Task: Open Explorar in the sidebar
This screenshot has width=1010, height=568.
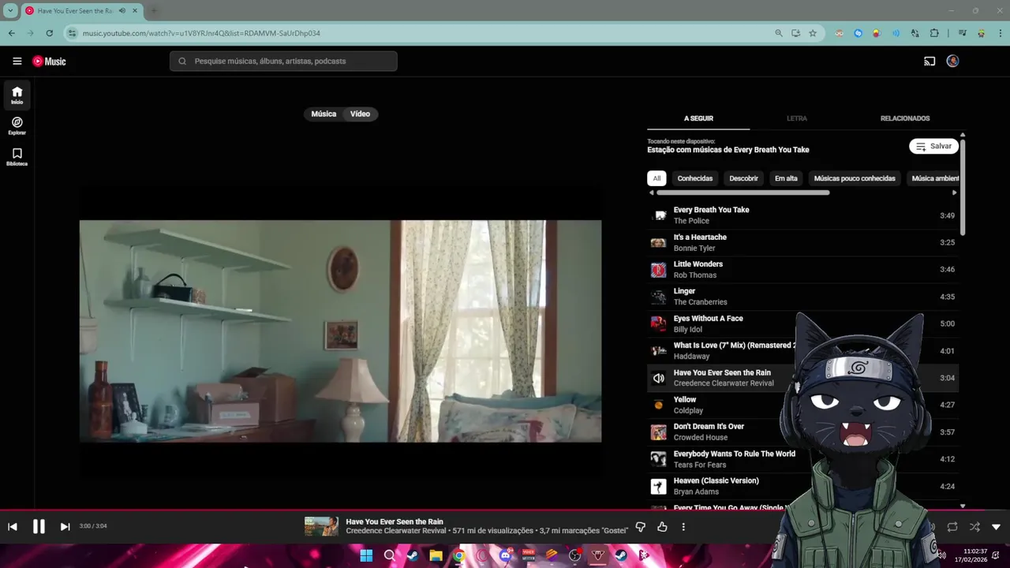Action: [17, 125]
